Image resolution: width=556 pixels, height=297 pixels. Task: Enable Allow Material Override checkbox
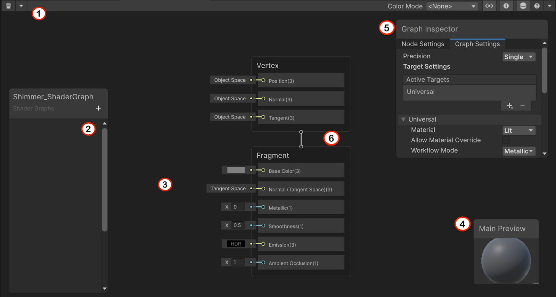(x=506, y=140)
